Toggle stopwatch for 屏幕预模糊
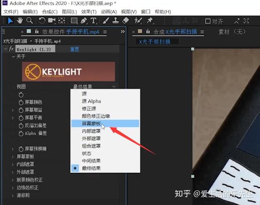 click(x=21, y=149)
